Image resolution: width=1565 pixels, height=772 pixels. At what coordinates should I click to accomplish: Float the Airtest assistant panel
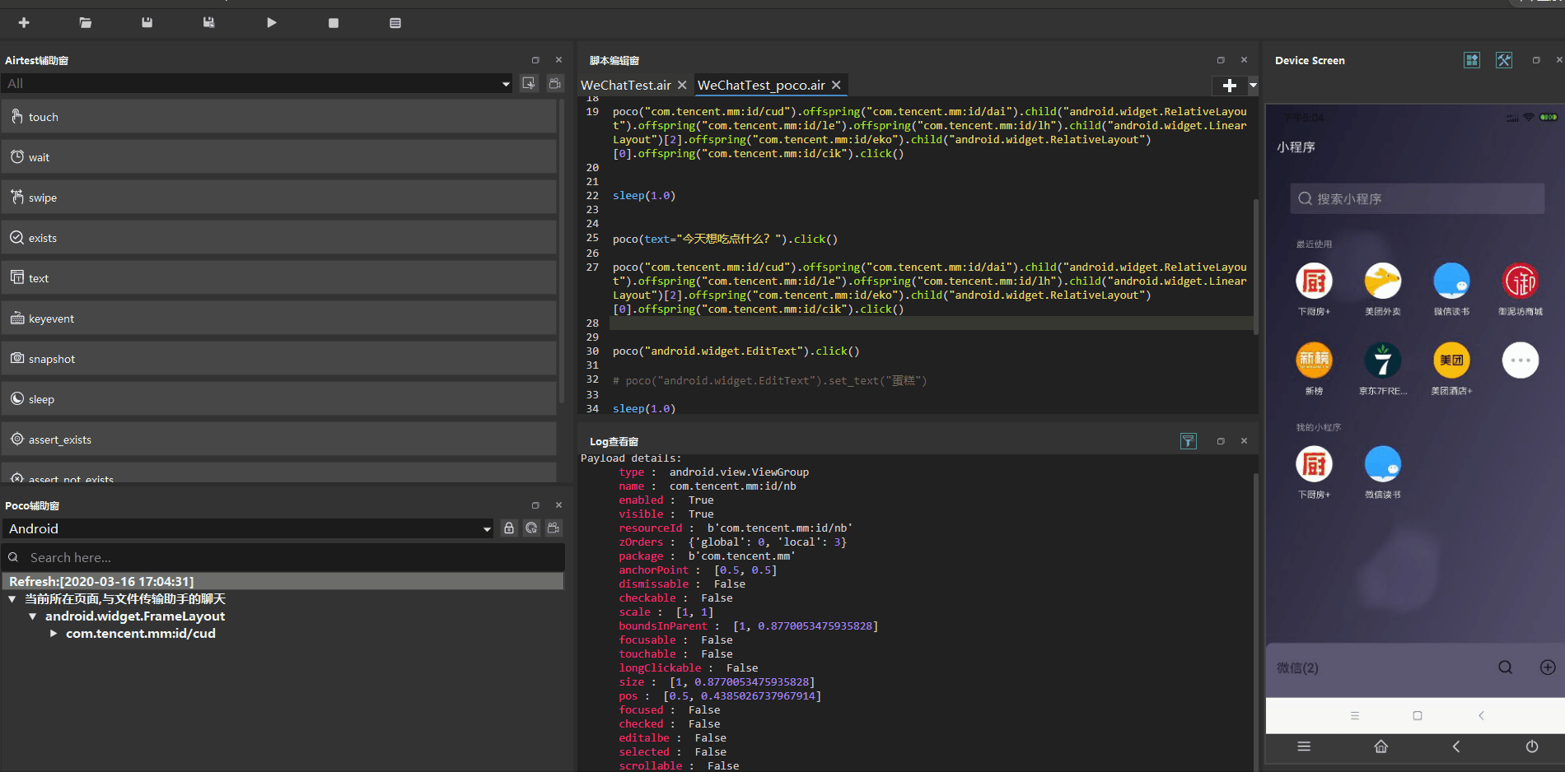(535, 60)
